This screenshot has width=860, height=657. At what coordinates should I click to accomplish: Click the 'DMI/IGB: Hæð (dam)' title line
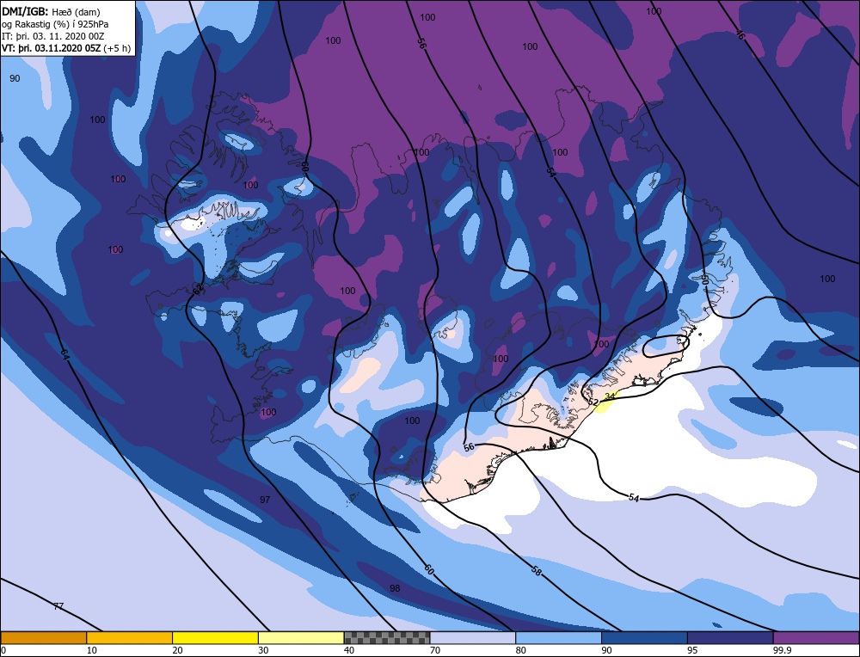(51, 11)
